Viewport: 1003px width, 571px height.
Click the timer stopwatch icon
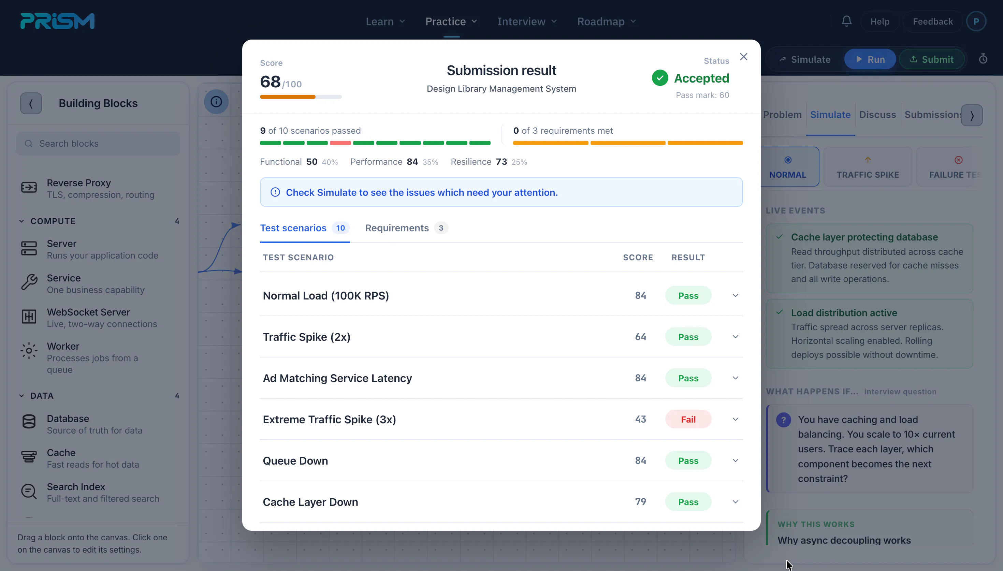983,59
